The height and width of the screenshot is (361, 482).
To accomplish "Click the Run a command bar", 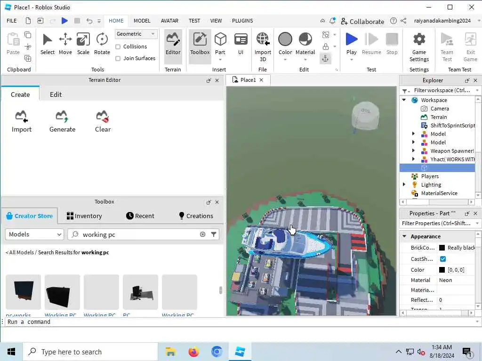I will click(240, 322).
